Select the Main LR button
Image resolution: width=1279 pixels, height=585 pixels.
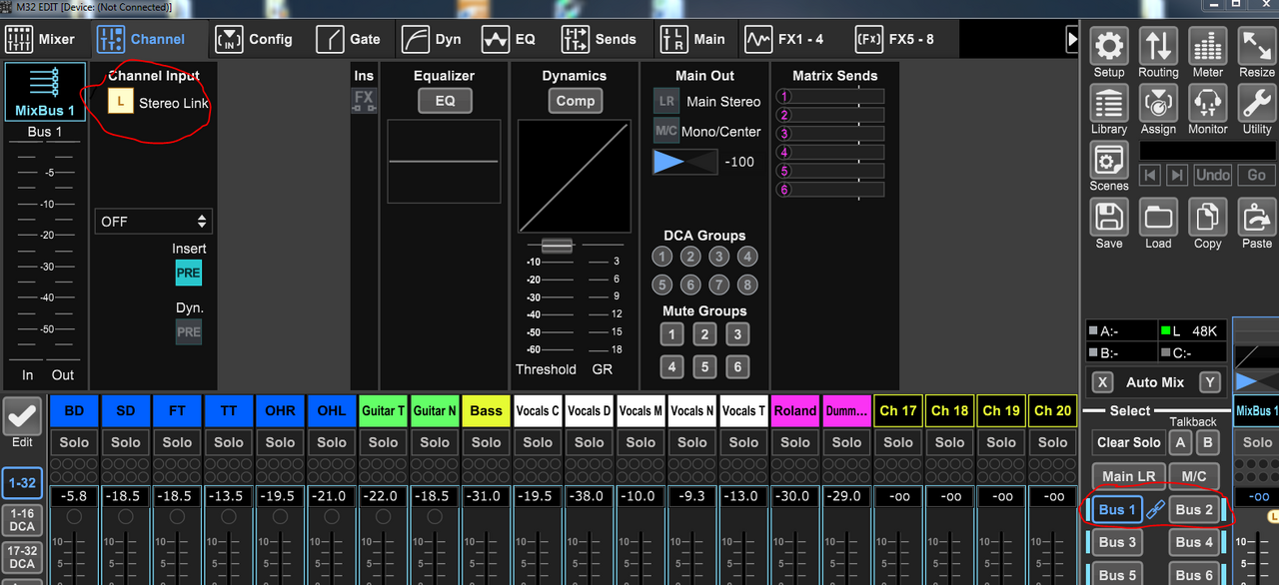coord(1128,476)
